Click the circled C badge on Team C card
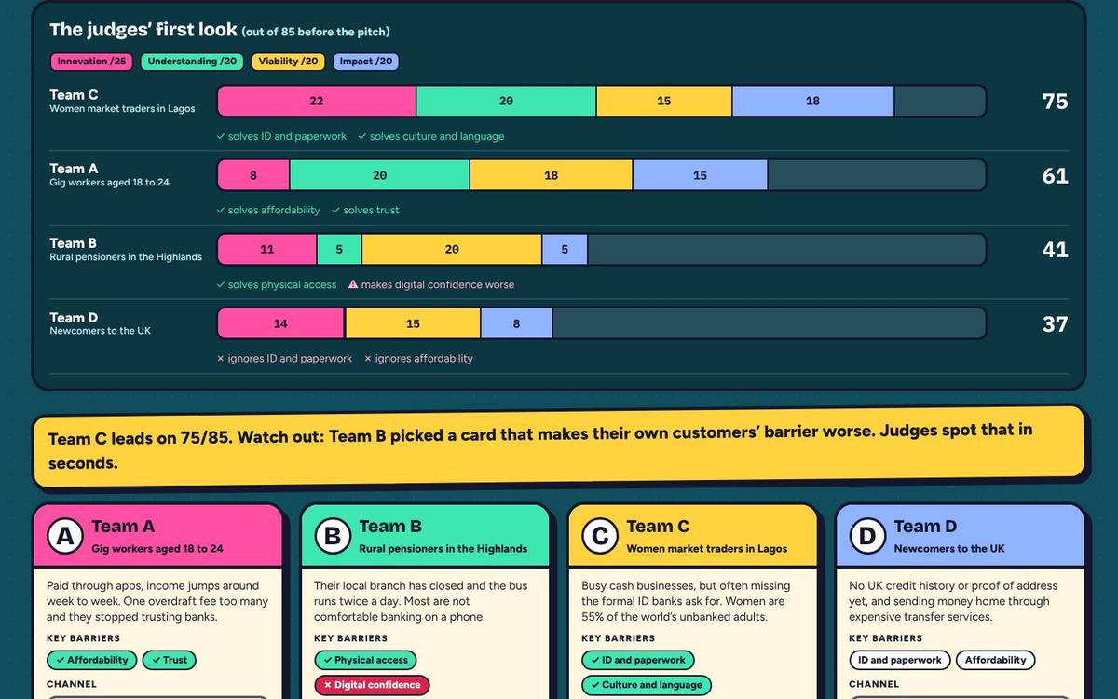This screenshot has width=1118, height=699. (x=600, y=537)
